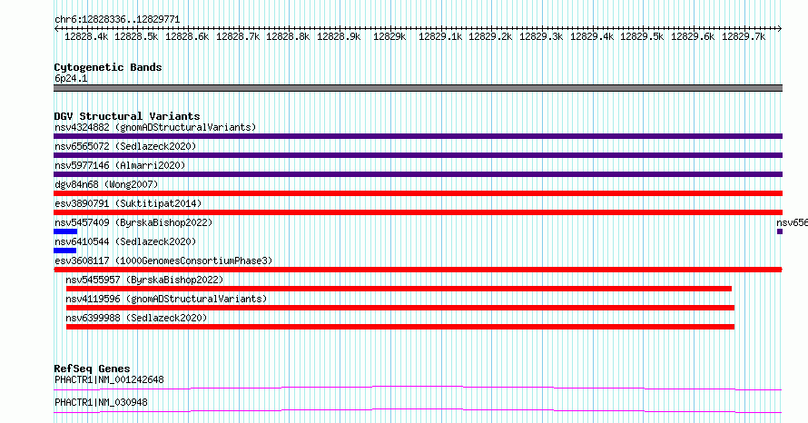Viewport: 808px width, 423px height.
Task: Open variant label nsv6410544 (Sedlazeck2020)
Action: click(125, 241)
